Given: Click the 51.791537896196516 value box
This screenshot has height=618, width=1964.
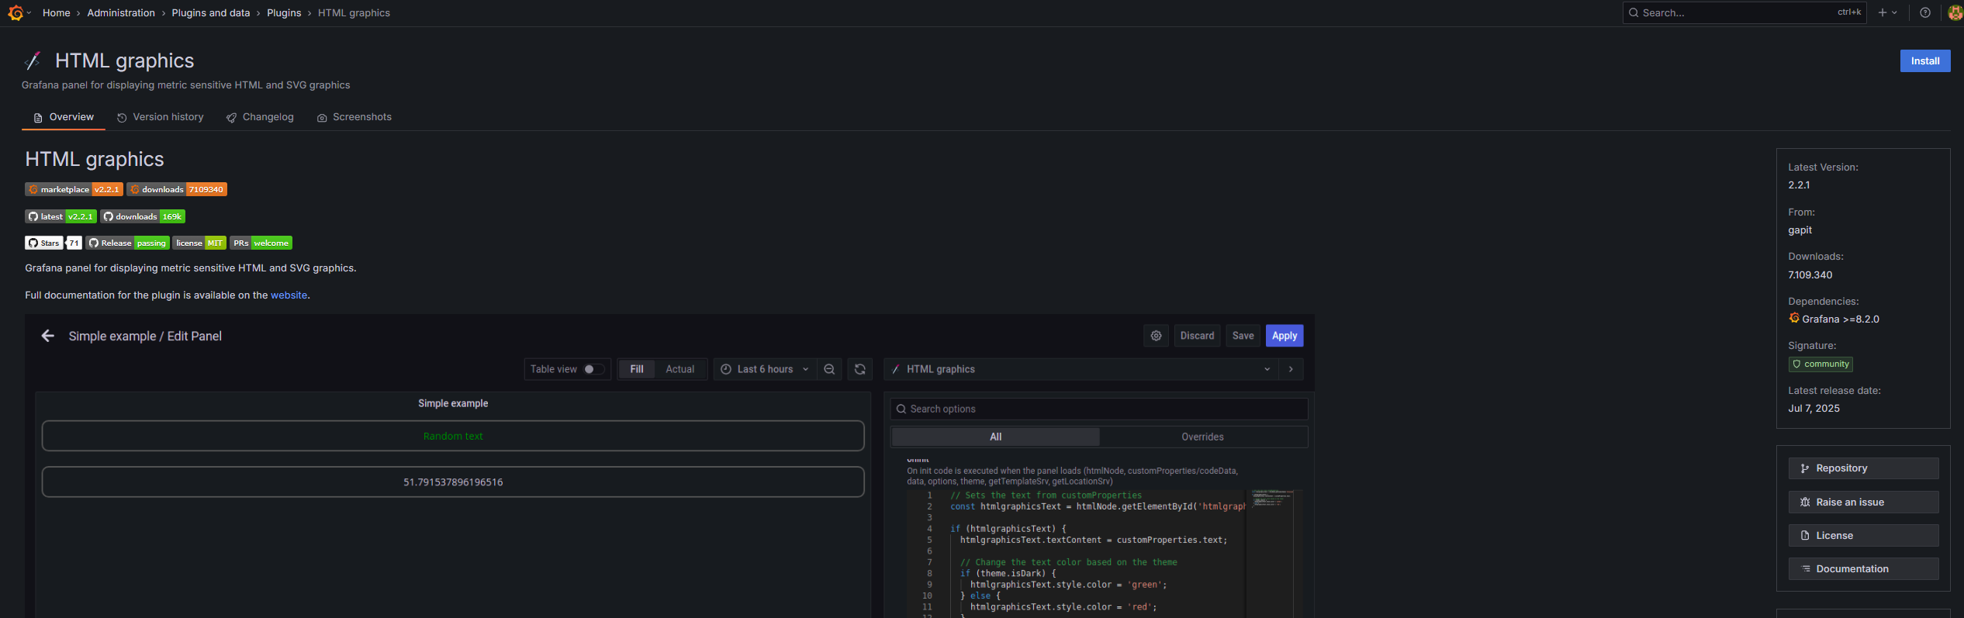Looking at the screenshot, I should [453, 482].
